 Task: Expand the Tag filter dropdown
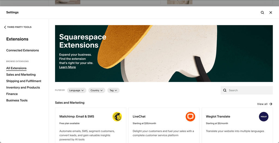click(x=113, y=90)
